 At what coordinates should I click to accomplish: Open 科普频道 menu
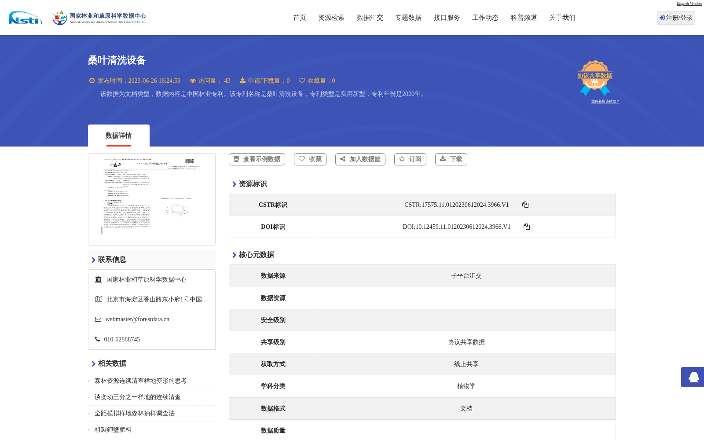tap(524, 18)
